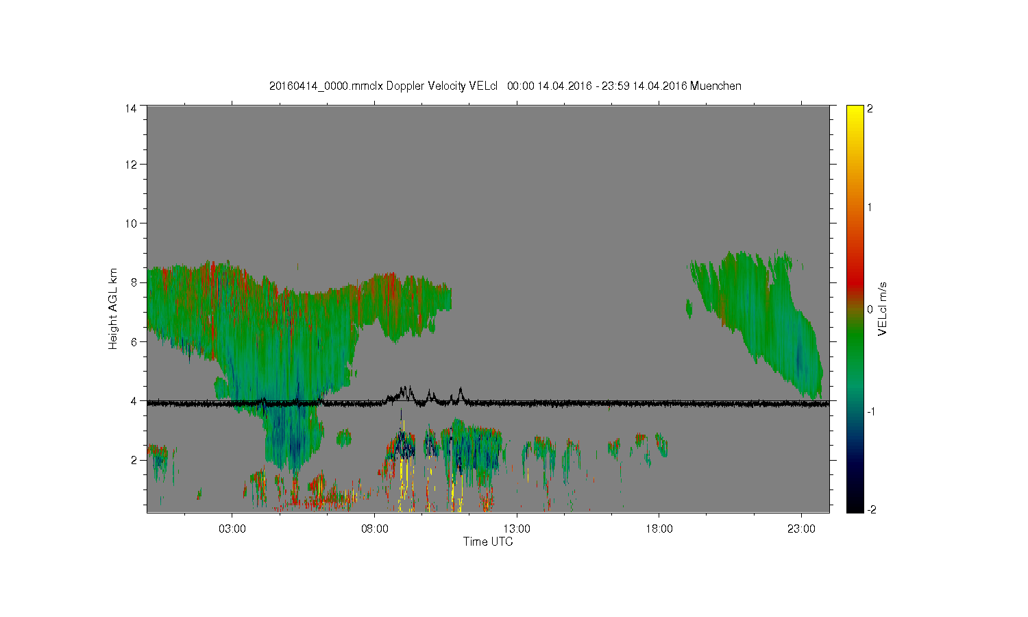Screen dimensions: 1028x617
Task: Select the "10" height axis tick label
Action: click(130, 223)
